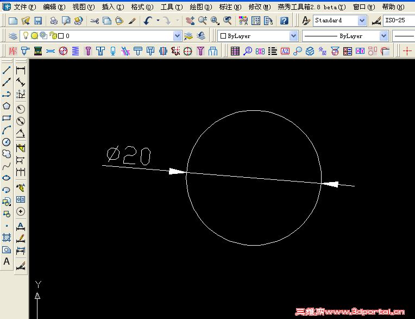Cut selection with scissors icon
This screenshot has width=415, height=319.
coord(95,21)
